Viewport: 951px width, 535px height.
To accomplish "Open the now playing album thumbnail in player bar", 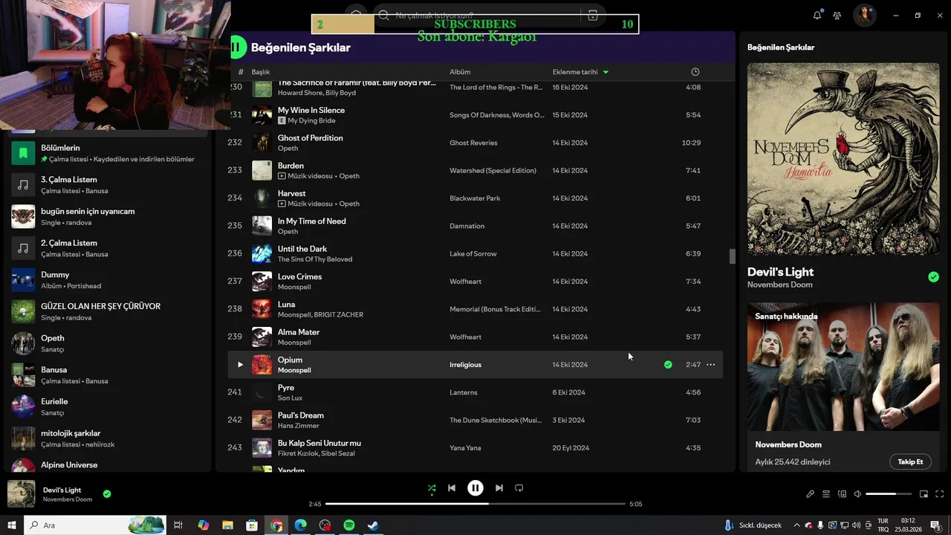I will pyautogui.click(x=21, y=494).
